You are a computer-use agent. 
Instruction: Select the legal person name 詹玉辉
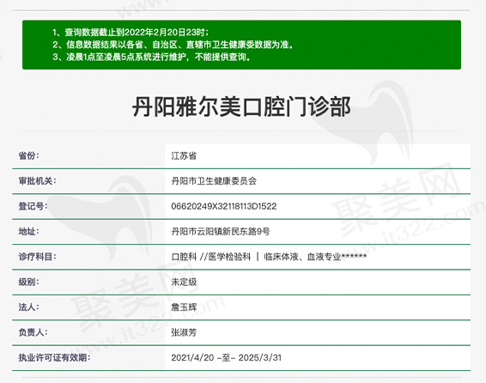pyautogui.click(x=184, y=307)
